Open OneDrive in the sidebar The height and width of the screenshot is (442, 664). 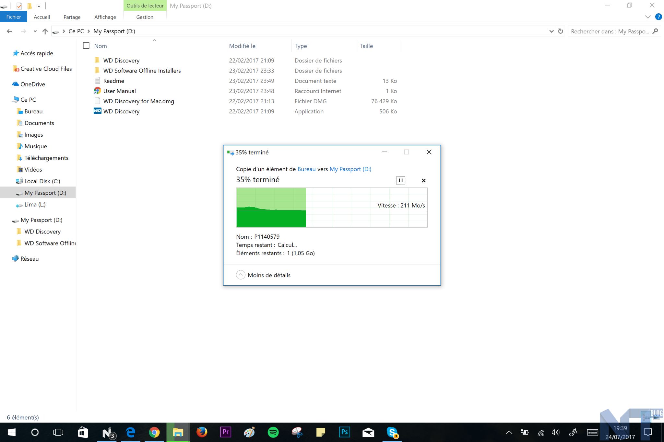[33, 84]
